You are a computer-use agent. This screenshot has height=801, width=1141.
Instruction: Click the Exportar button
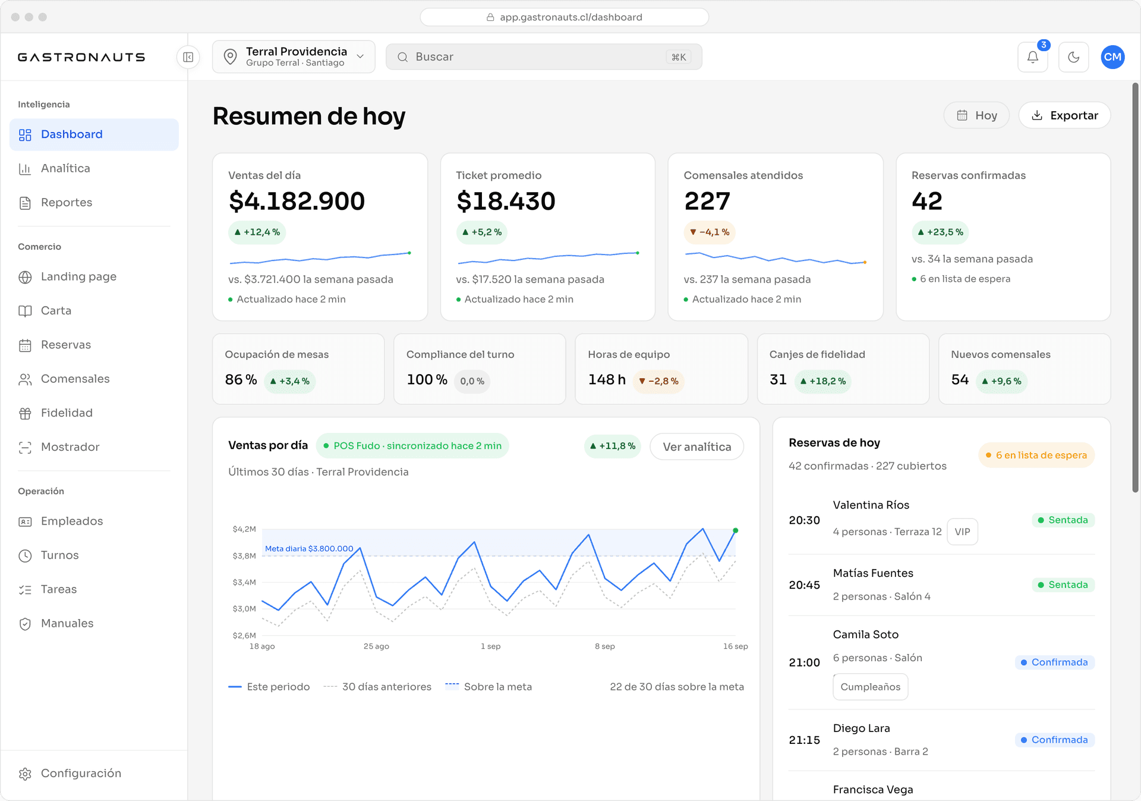point(1064,115)
